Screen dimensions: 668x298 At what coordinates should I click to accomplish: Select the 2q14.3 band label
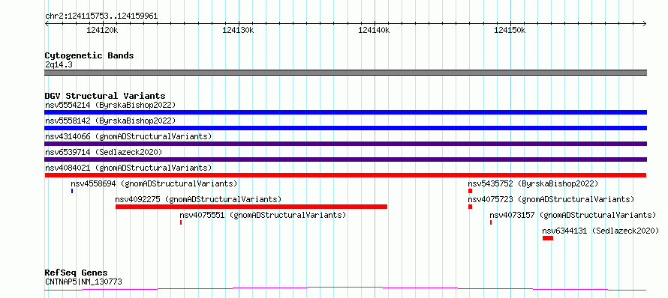(58, 64)
